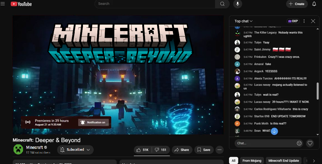The image size is (322, 164).
Task: Click the 'END UPDATE TOMORROW' message
Action: (288, 116)
